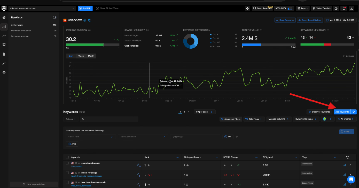Open the sidebar settings gear icon
359x188 pixels.
(4, 72)
